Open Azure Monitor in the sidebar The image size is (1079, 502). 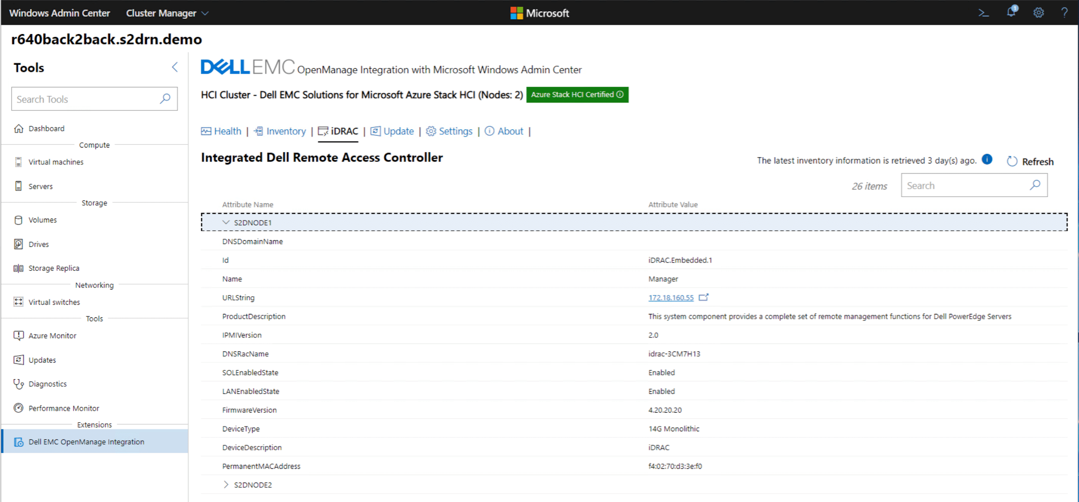(52, 336)
